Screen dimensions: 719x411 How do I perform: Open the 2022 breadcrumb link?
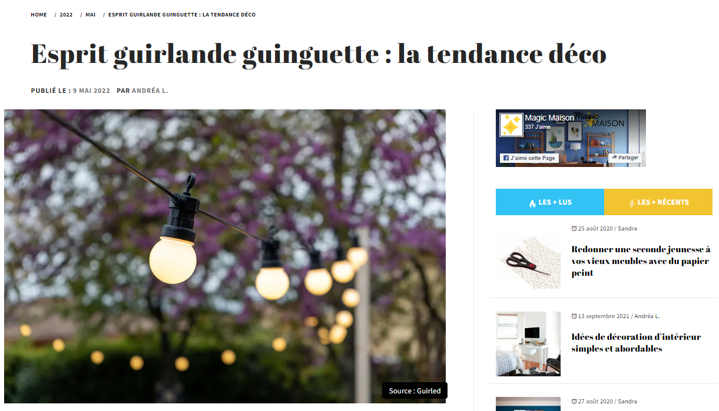pos(66,15)
